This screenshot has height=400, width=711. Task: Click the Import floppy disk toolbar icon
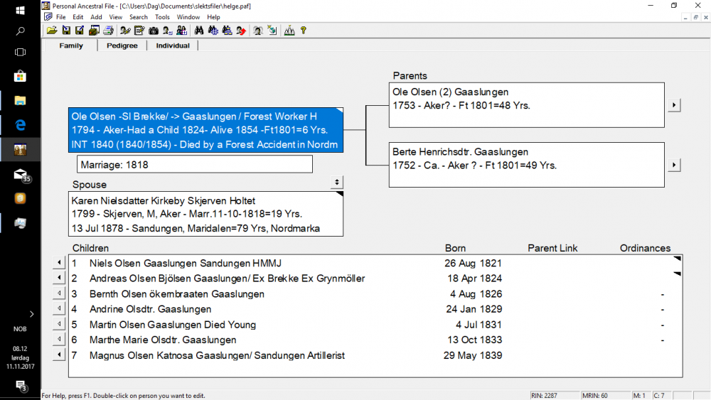[66, 31]
